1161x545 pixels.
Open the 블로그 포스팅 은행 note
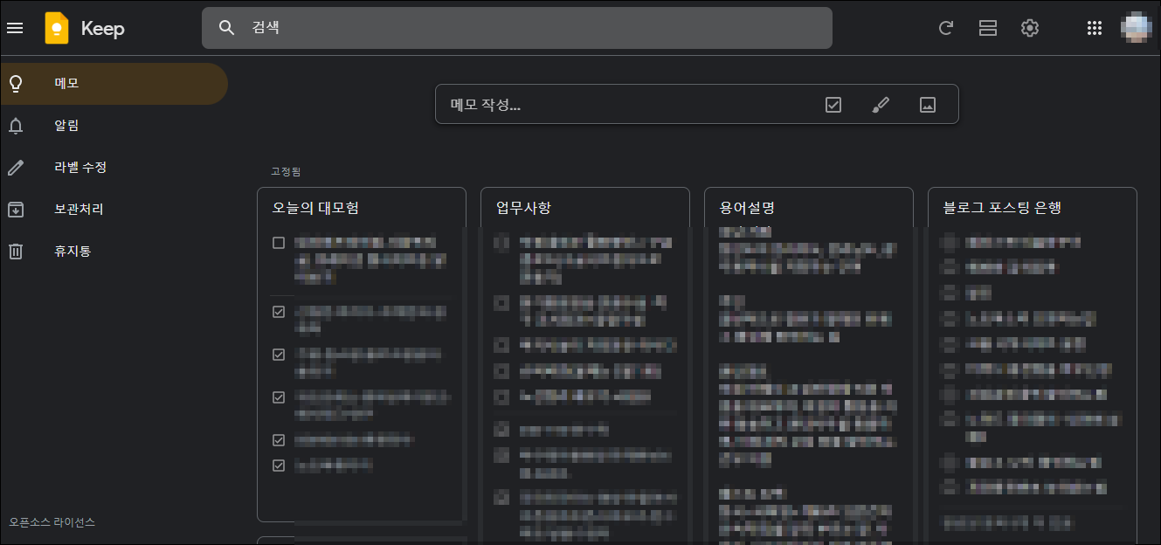tap(1033, 365)
